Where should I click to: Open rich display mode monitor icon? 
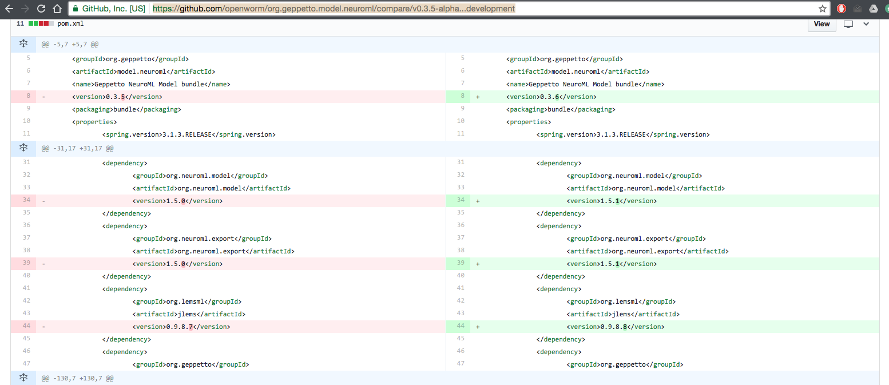pyautogui.click(x=848, y=24)
